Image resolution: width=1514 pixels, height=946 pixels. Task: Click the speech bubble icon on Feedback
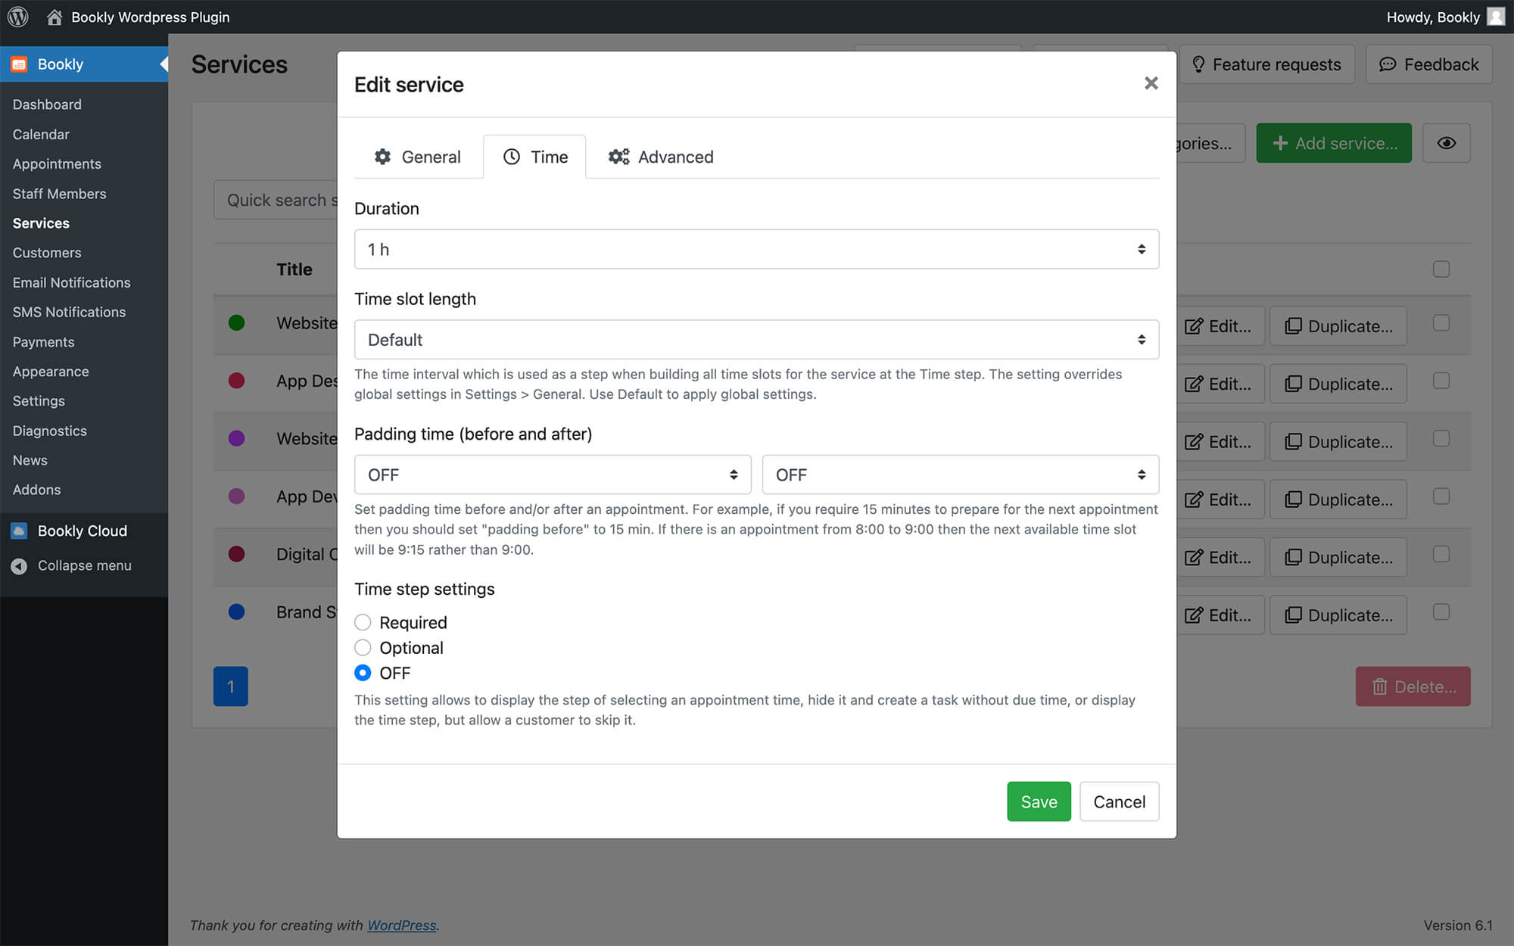(1388, 64)
